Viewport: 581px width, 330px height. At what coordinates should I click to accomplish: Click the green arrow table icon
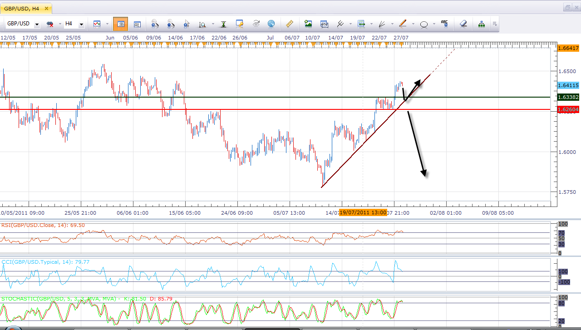362,24
